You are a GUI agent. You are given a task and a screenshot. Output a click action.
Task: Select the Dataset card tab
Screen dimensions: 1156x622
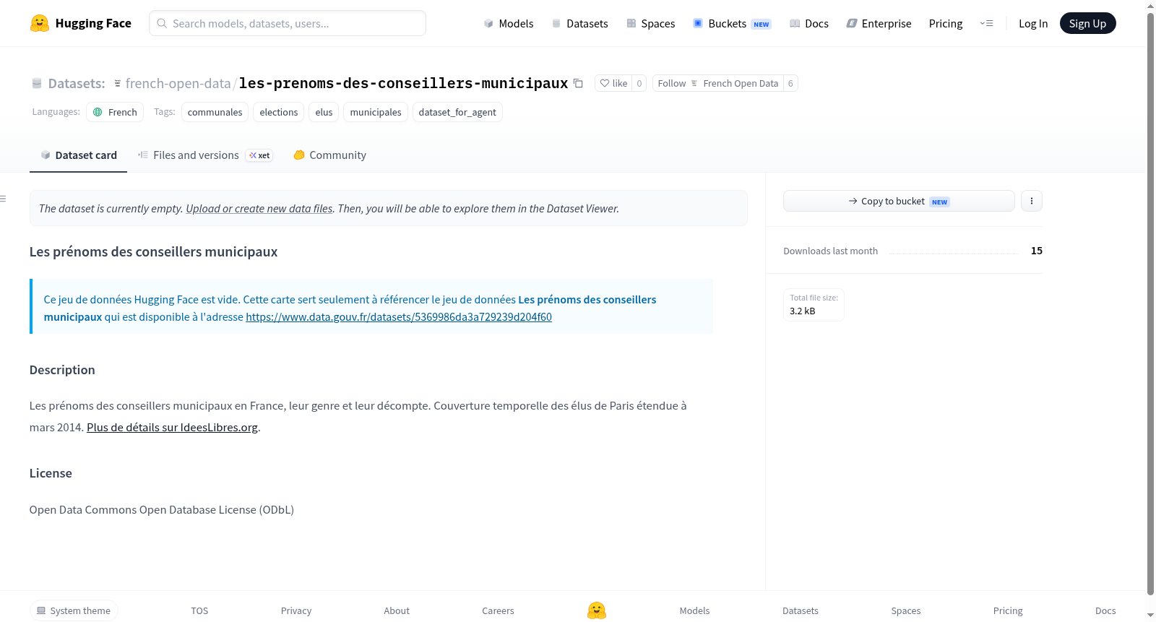(79, 155)
